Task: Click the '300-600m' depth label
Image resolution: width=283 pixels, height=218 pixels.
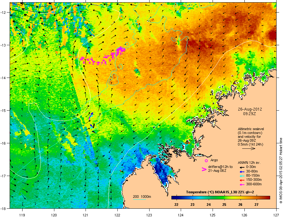Action: pos(254,184)
